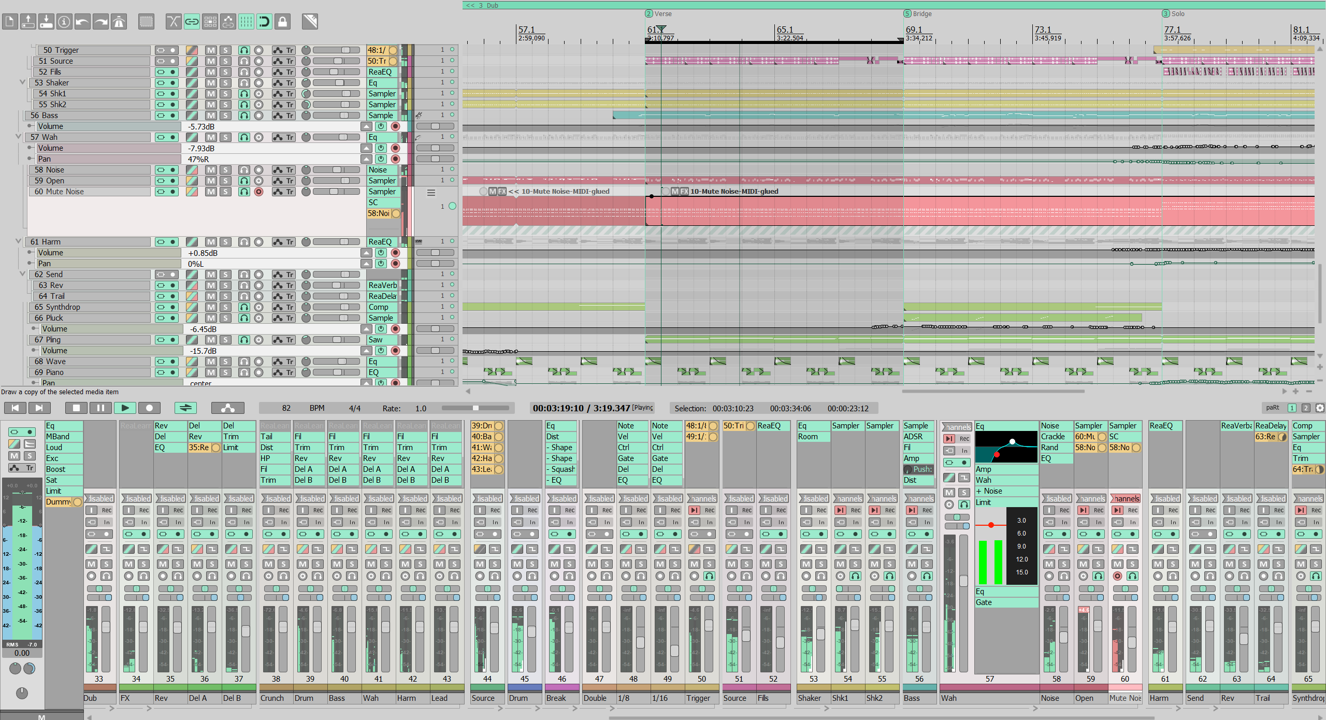Click the Record transport button
The image size is (1326, 720).
coord(149,408)
